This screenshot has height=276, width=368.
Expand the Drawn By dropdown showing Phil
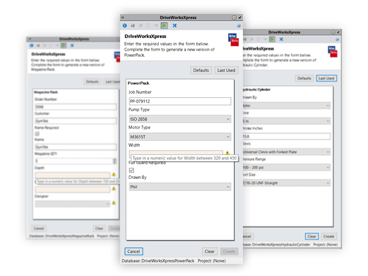pyautogui.click(x=180, y=186)
